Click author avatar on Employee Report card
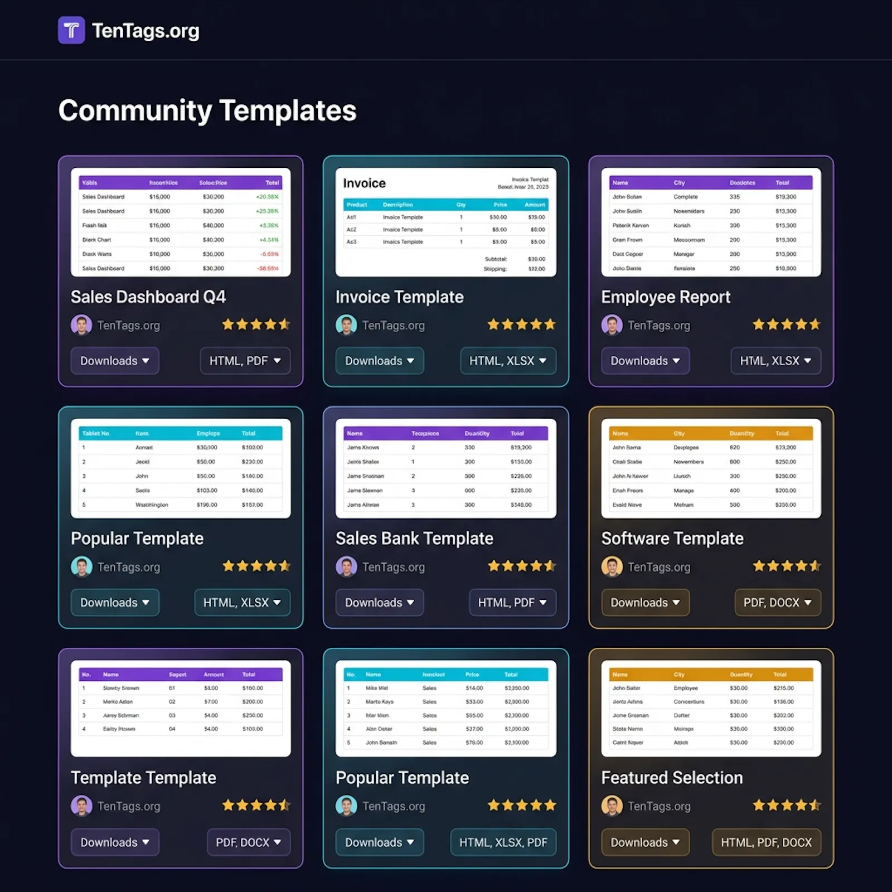 612,325
